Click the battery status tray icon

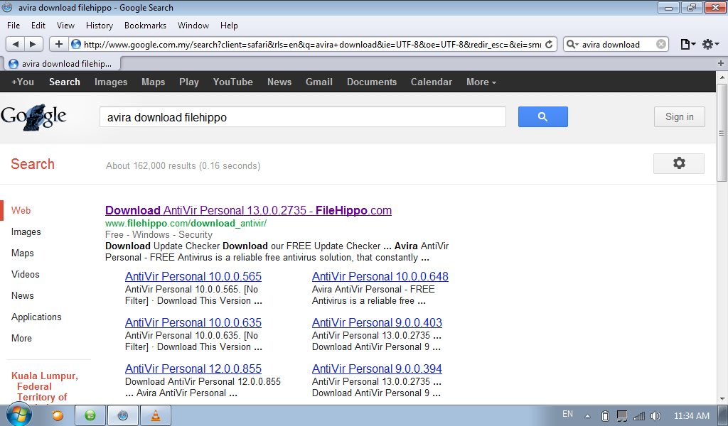tap(605, 416)
